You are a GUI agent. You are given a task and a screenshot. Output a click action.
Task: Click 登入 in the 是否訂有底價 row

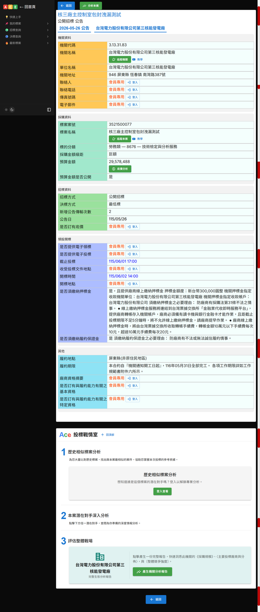(x=133, y=227)
